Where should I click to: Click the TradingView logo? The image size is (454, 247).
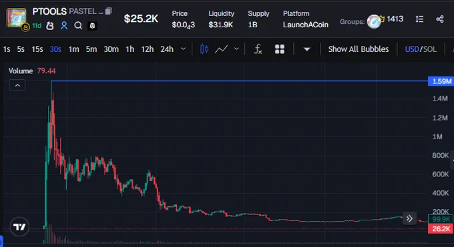[x=19, y=227]
